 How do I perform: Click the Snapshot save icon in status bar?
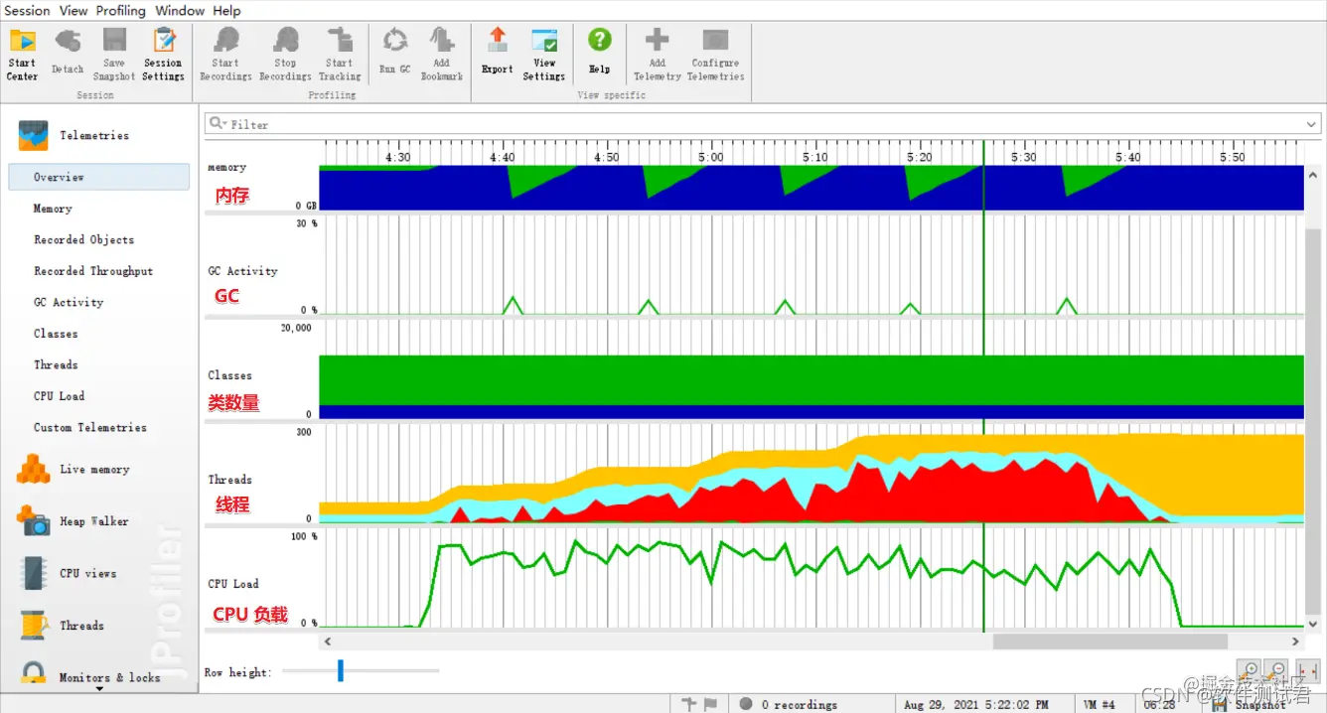1221,703
